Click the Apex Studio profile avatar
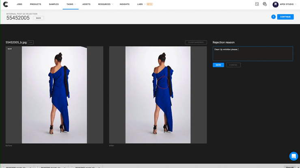 pyautogui.click(x=276, y=4)
